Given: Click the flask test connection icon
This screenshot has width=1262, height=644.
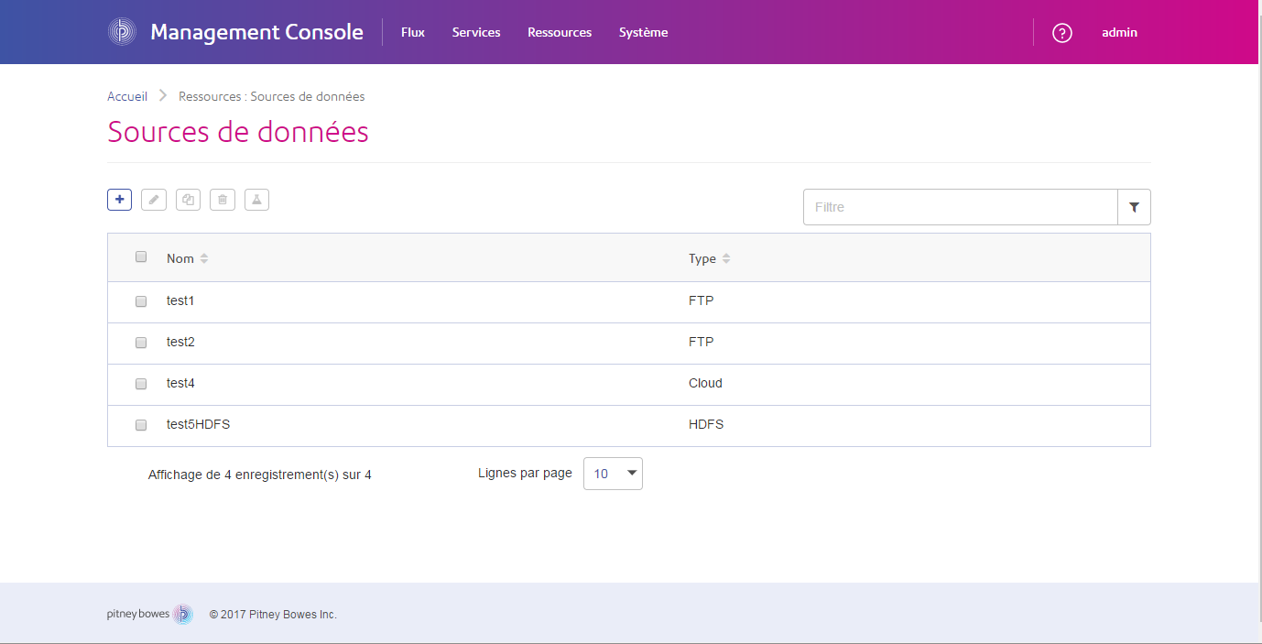Looking at the screenshot, I should pyautogui.click(x=256, y=199).
